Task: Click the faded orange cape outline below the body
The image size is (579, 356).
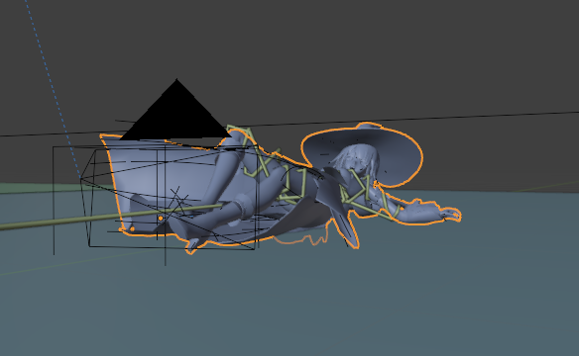Action: click(301, 238)
